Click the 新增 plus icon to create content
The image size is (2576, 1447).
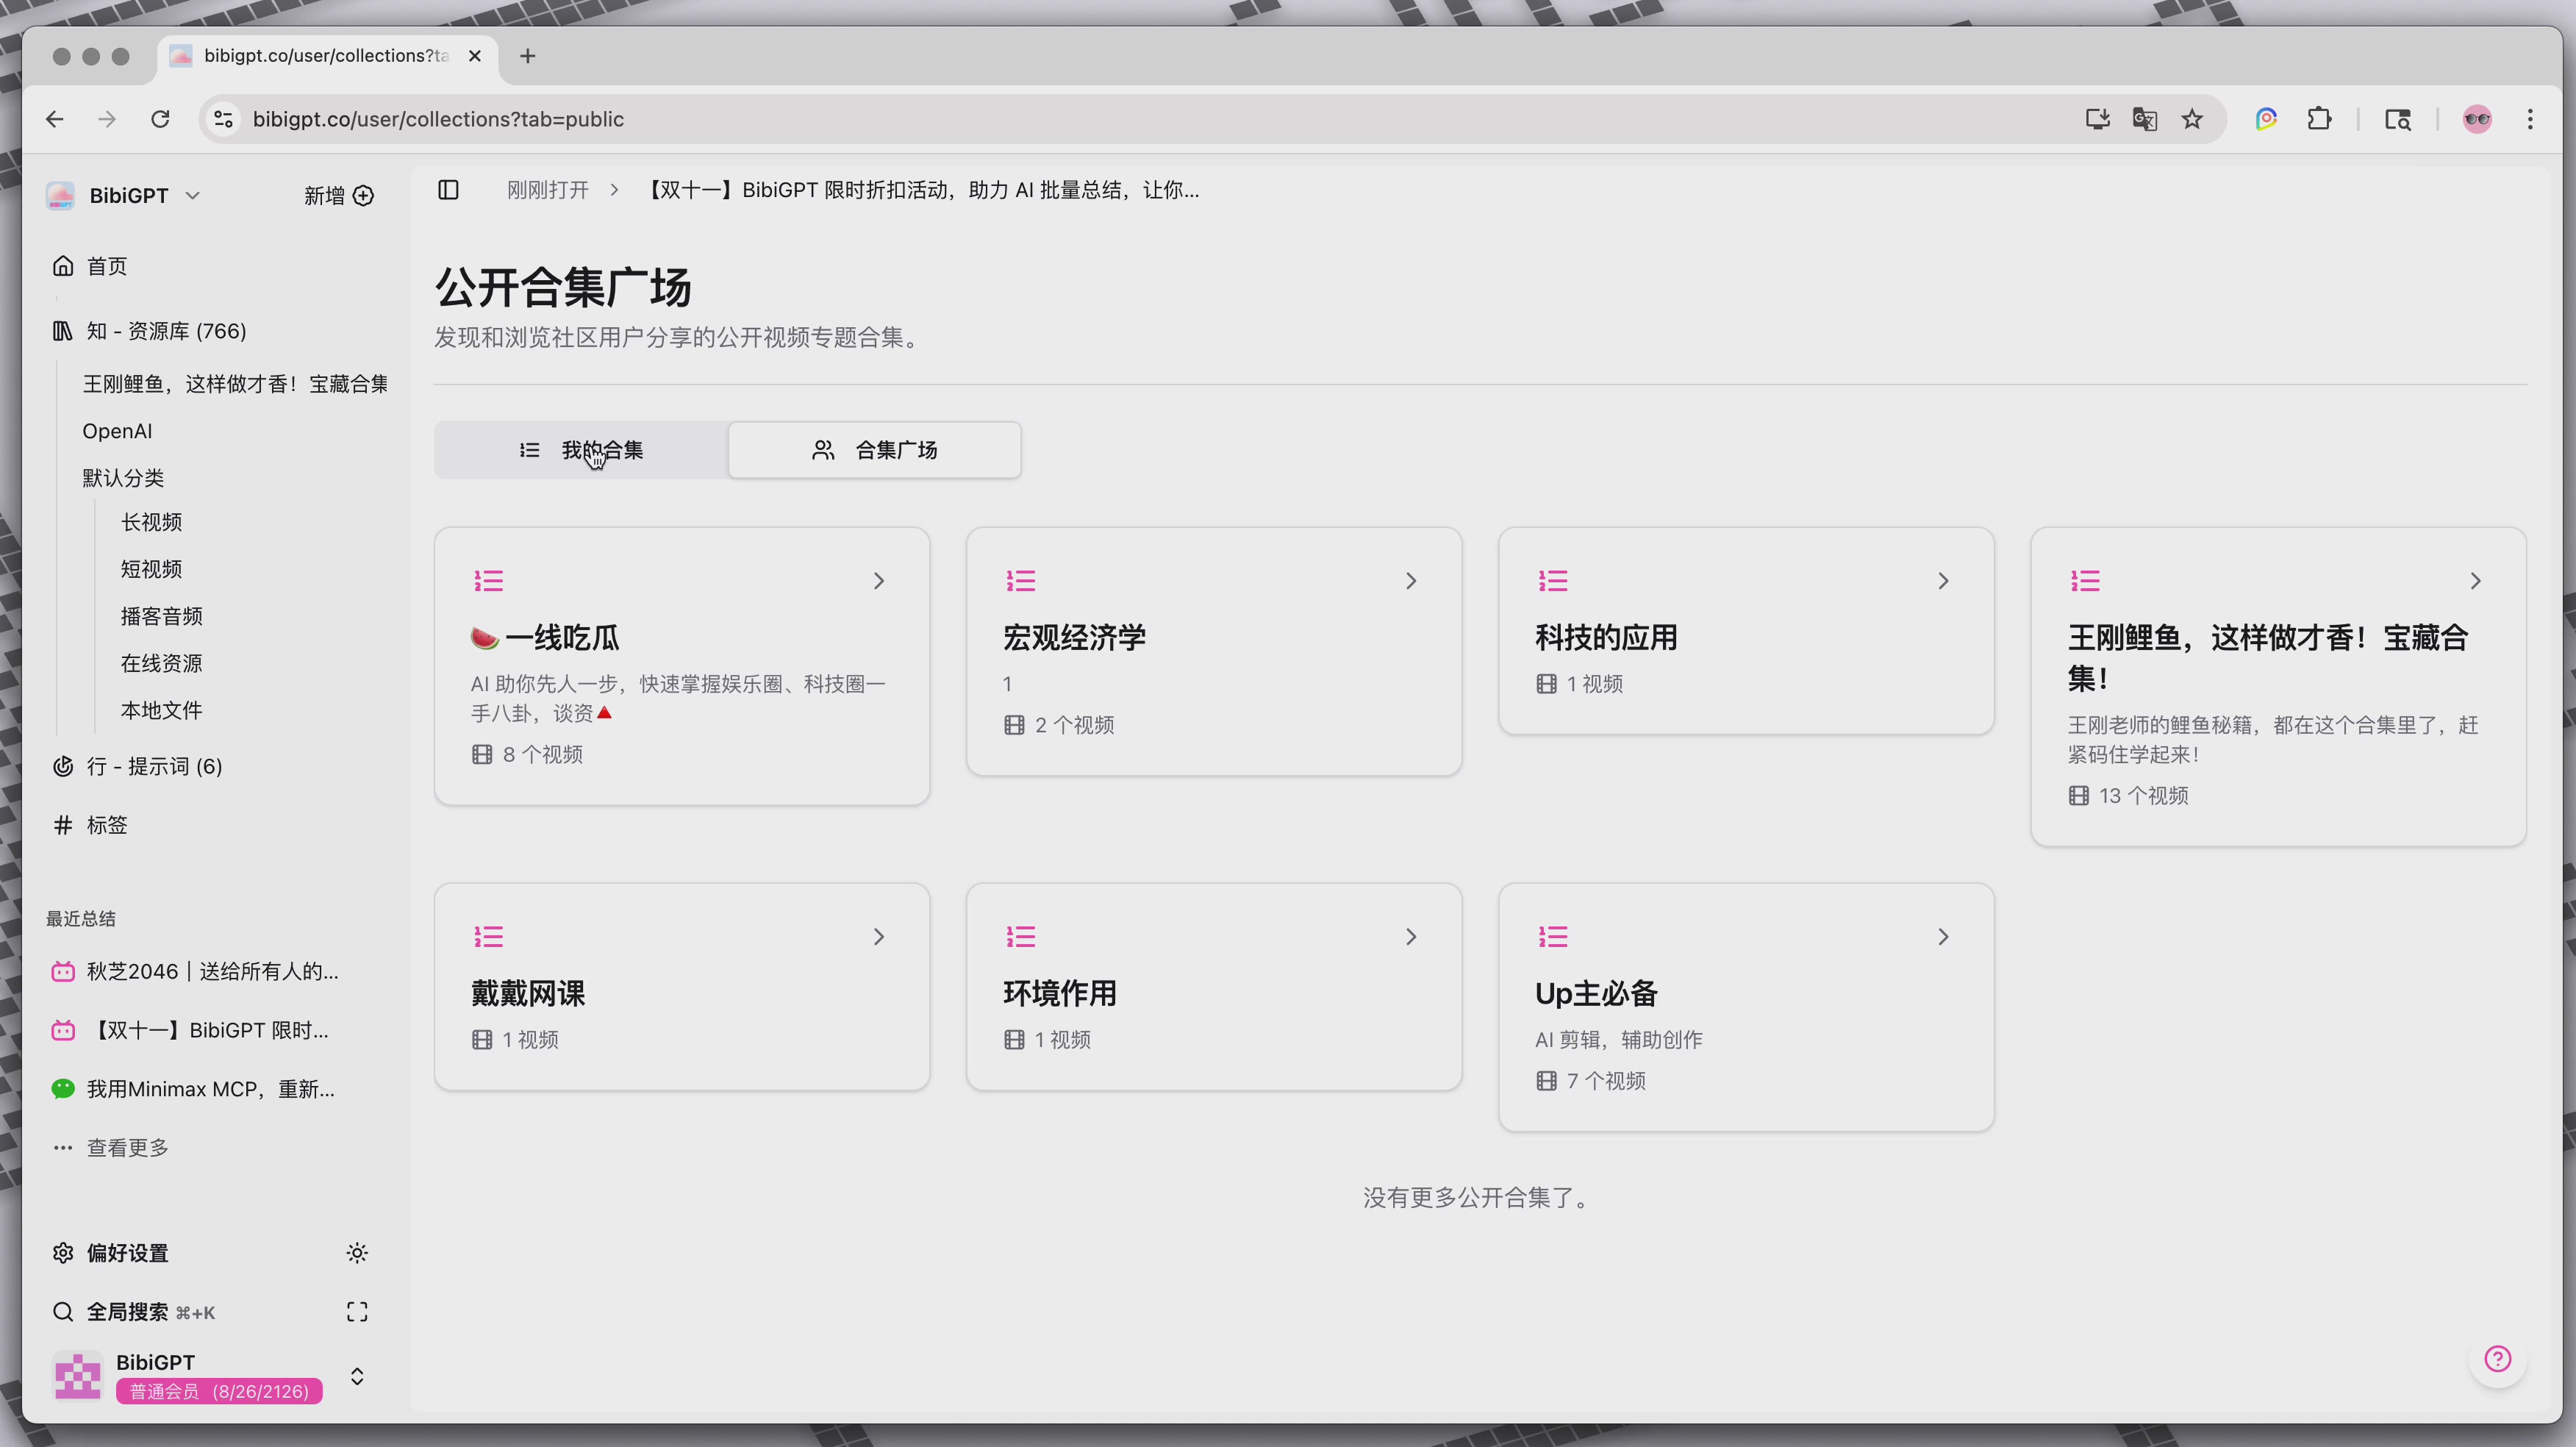point(363,195)
